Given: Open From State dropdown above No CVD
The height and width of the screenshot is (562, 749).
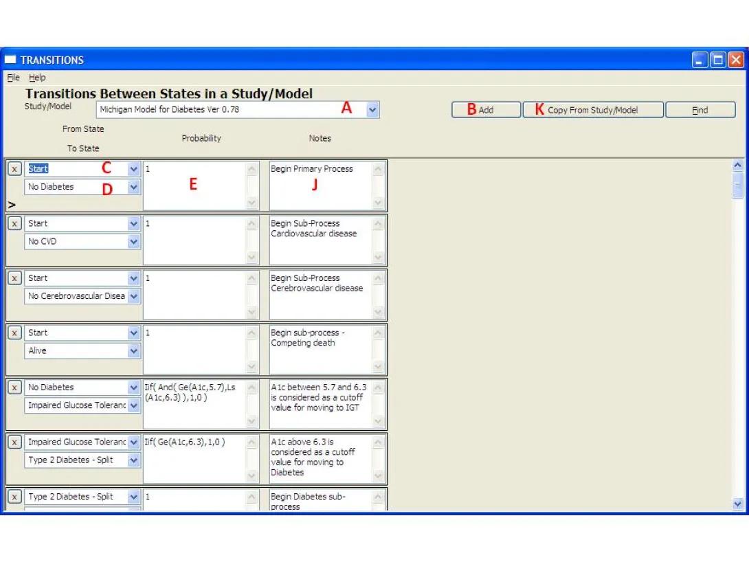Looking at the screenshot, I should click(134, 223).
